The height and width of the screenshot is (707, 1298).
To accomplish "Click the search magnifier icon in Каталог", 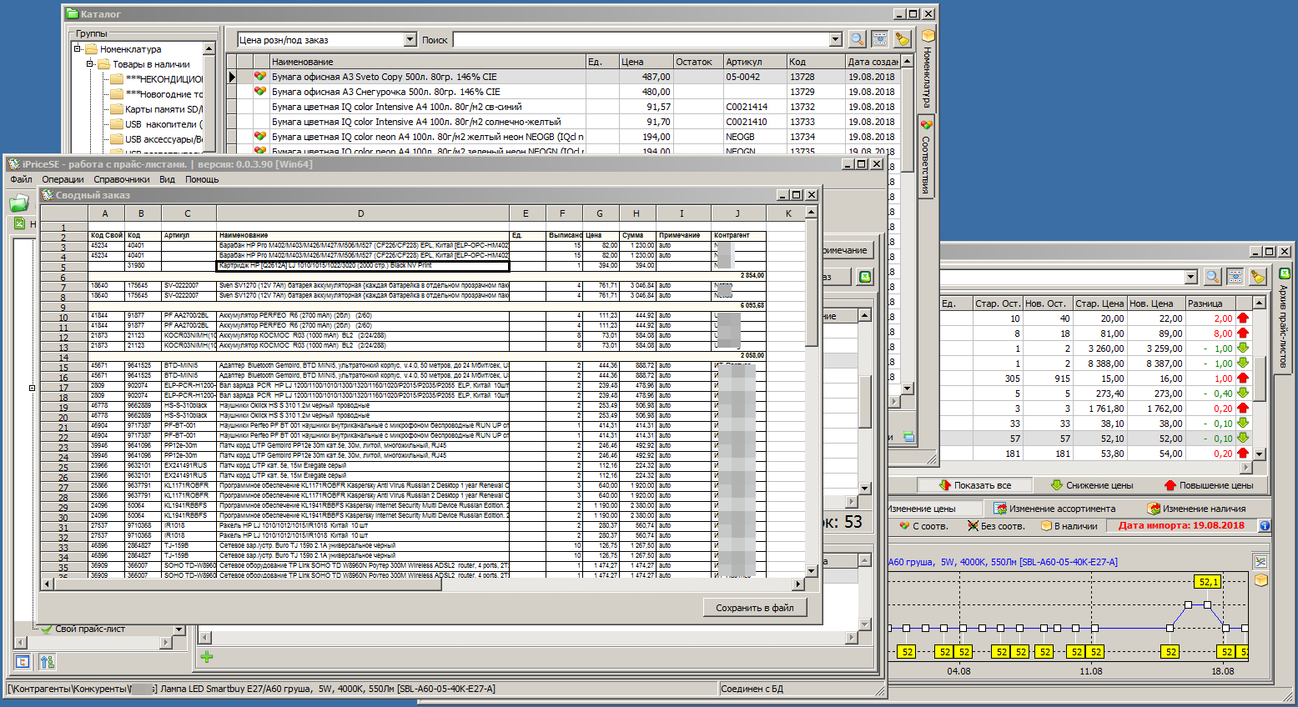I will click(x=857, y=39).
